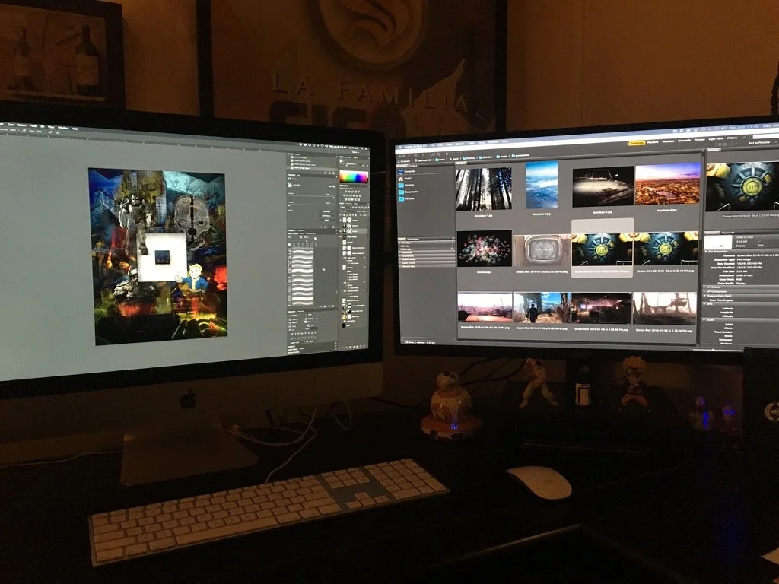
Task: Choose a wavy brush stroke preset in Photoshop
Action: click(302, 276)
